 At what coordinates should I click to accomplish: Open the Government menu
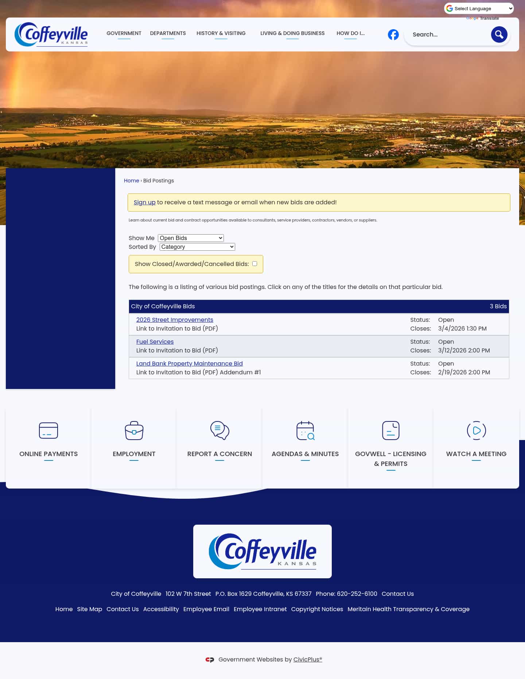(x=124, y=33)
